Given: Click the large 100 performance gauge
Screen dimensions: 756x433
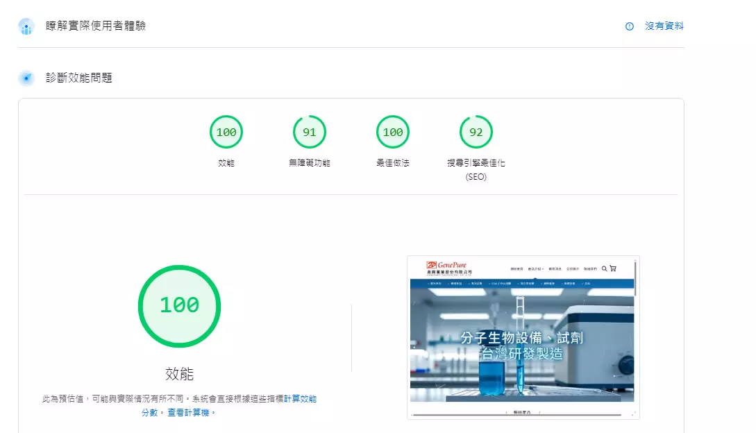Looking at the screenshot, I should coord(179,305).
